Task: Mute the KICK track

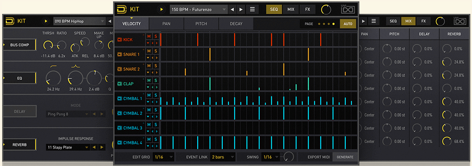Action: pyautogui.click(x=149, y=36)
